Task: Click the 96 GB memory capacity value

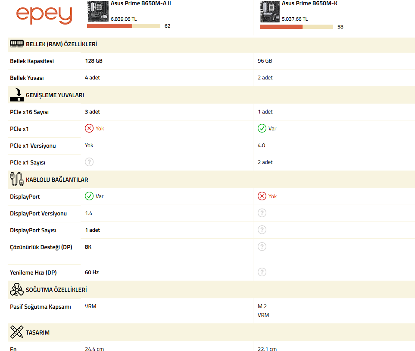Action: coord(265,61)
